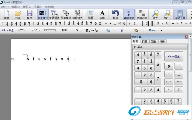Insert sharp accidental from toolbar row
The width and height of the screenshot is (192, 120).
pos(158,23)
